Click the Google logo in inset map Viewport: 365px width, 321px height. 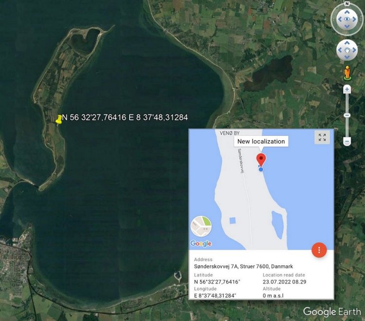tap(201, 244)
